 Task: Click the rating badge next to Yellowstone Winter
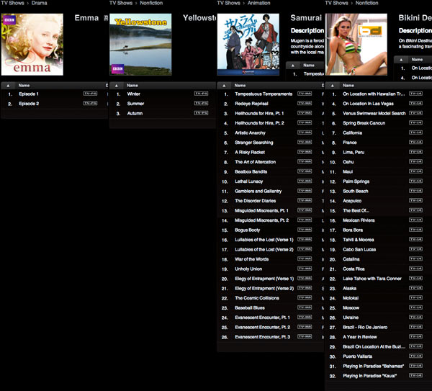pyautogui.click(x=201, y=94)
